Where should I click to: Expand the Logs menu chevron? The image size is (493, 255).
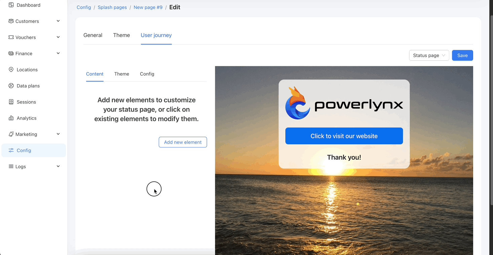click(58, 167)
